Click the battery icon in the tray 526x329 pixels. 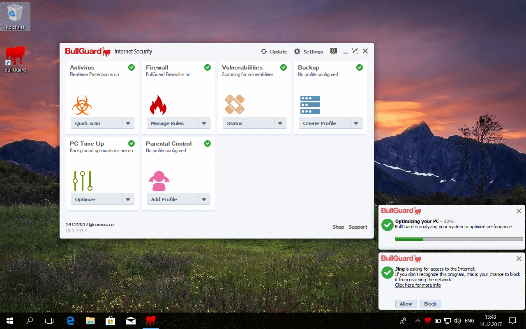[x=438, y=320]
